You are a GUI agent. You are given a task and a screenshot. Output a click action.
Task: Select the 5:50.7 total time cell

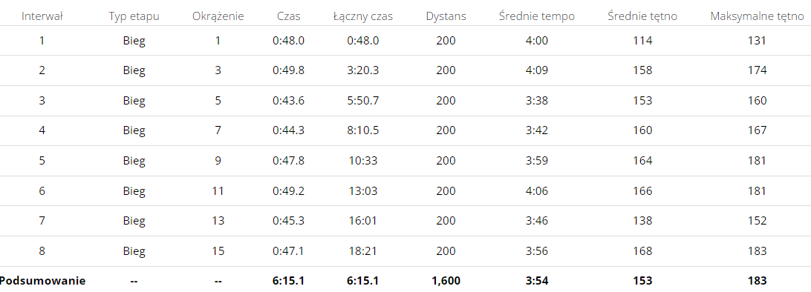363,100
